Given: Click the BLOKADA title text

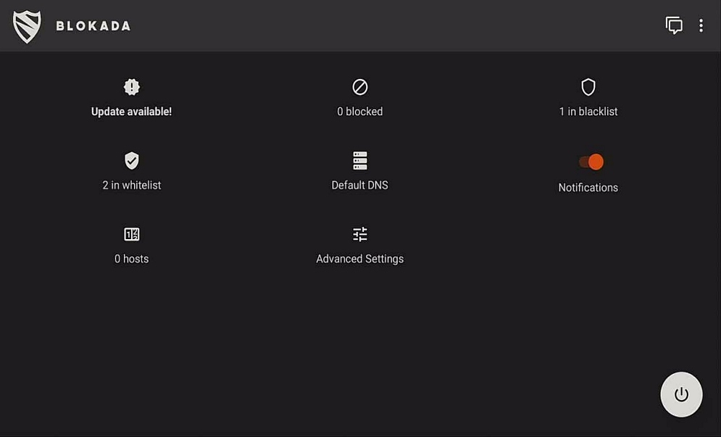Looking at the screenshot, I should 93,26.
